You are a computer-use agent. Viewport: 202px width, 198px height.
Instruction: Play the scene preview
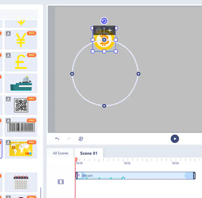175,139
